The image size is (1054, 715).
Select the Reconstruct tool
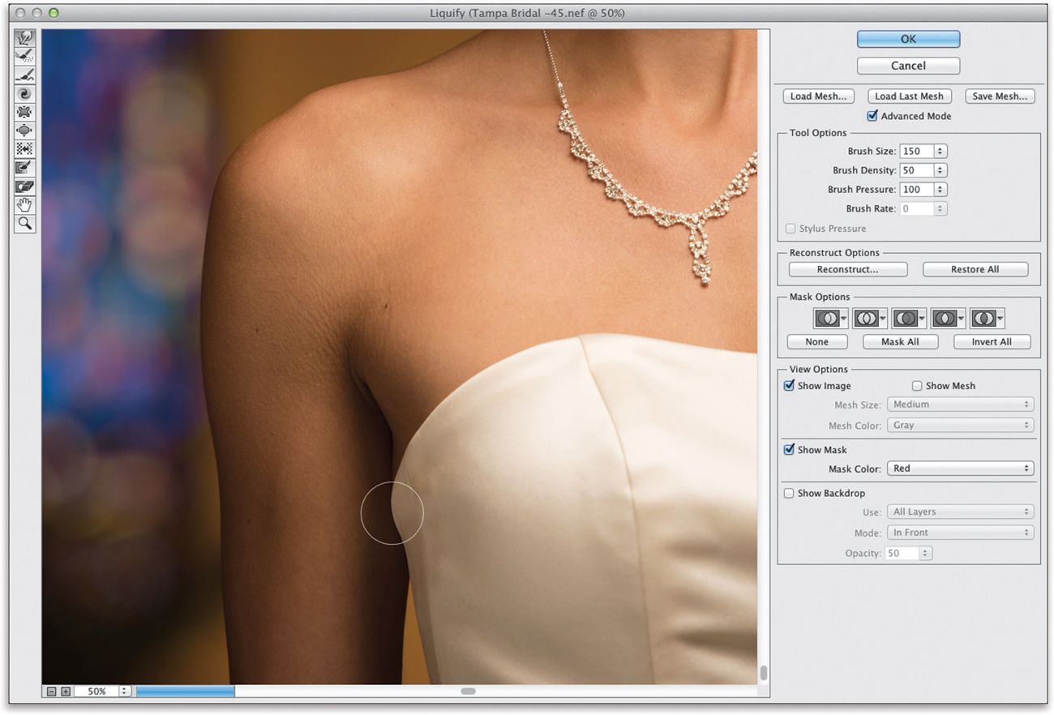coord(25,57)
